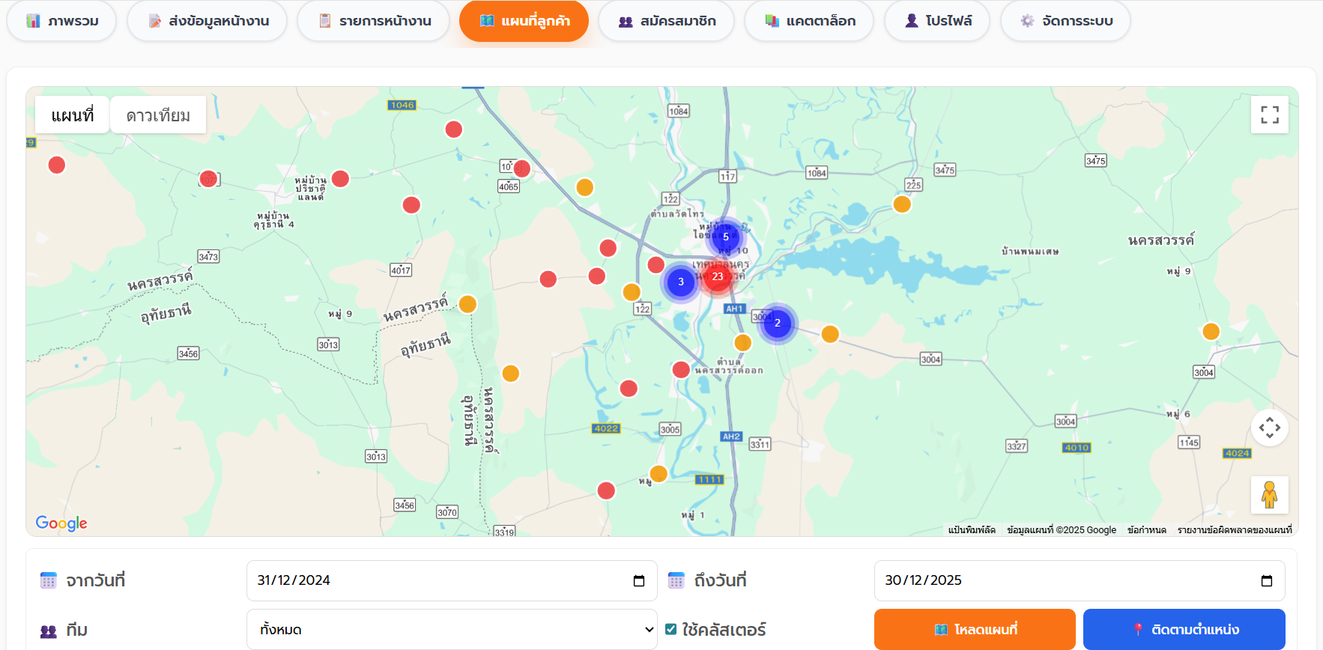Viewport: 1323px width, 650px height.
Task: Click the start date field 31/12/2024
Action: pyautogui.click(x=435, y=581)
